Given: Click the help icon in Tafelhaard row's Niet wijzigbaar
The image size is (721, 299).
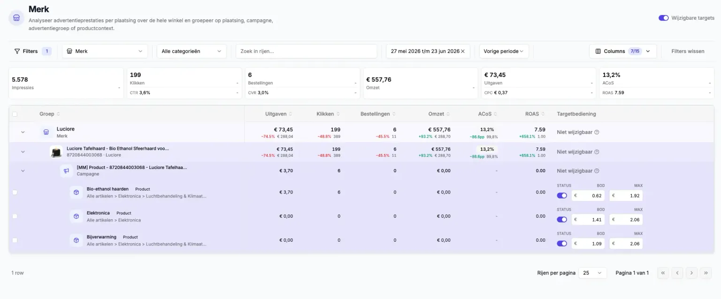Looking at the screenshot, I should coord(597,152).
